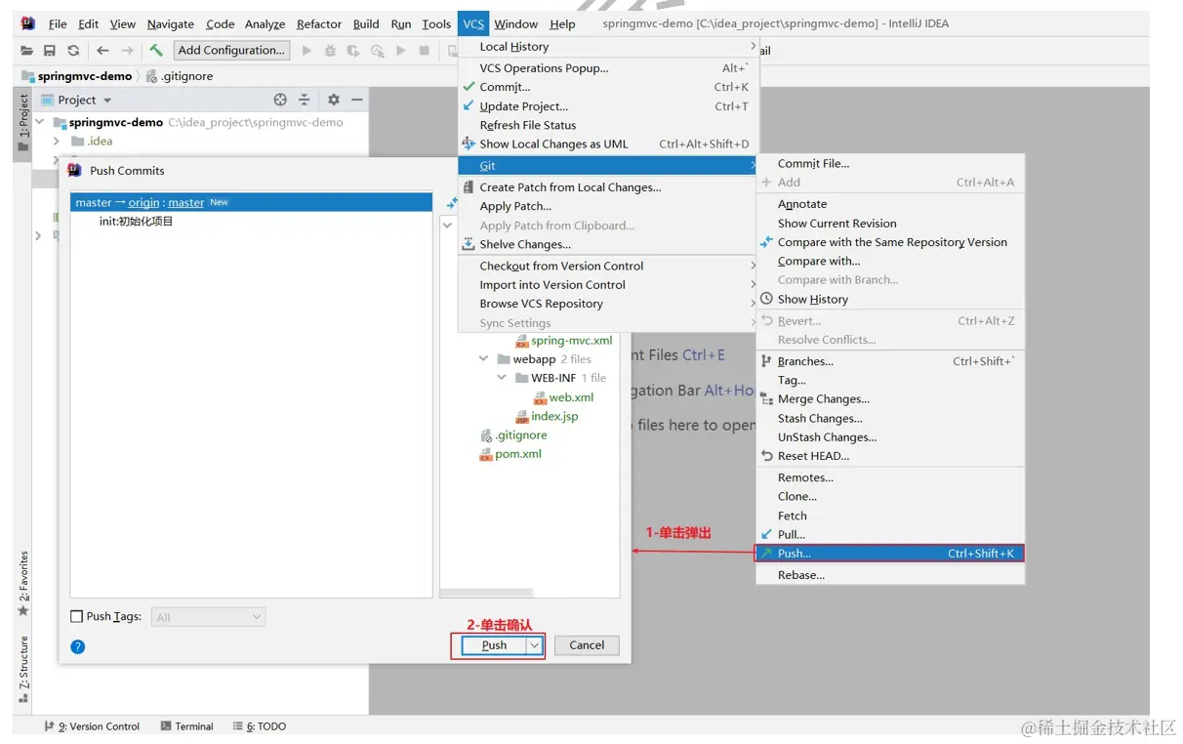This screenshot has height=744, width=1183.
Task: Hide the Project panel with the minus icon
Action: coord(357,100)
